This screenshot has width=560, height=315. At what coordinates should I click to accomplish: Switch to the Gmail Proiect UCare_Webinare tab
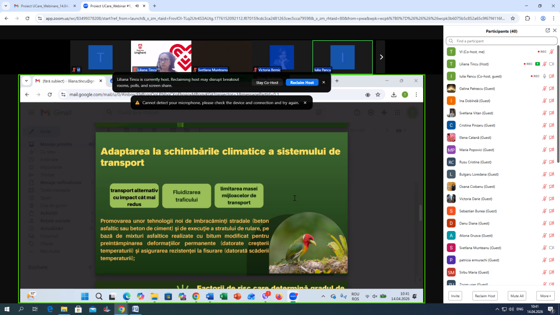[x=42, y=6]
